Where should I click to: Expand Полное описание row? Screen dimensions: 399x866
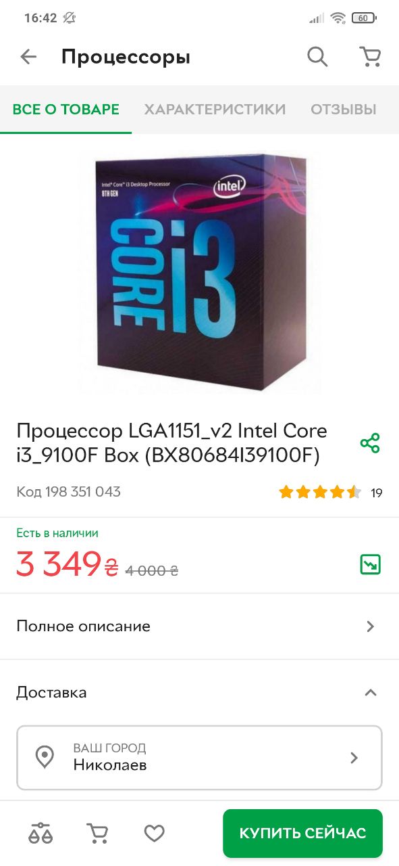[x=199, y=626]
